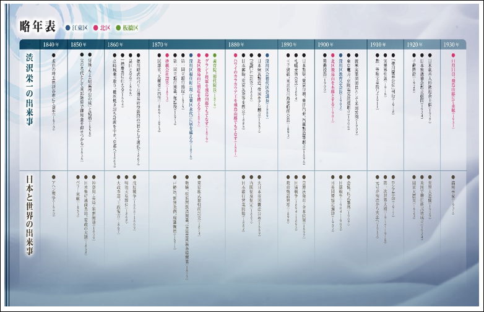Viewport: 484px width, 312px height.
Task: Click the 戊辰戦争 entry
Action: [x=134, y=202]
